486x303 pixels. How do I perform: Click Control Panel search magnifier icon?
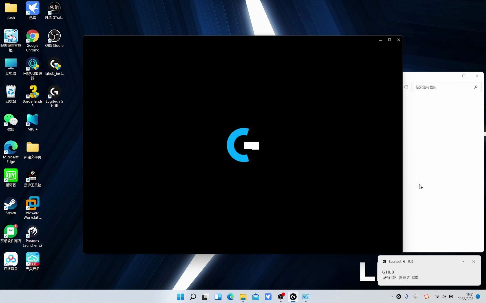coord(476,87)
